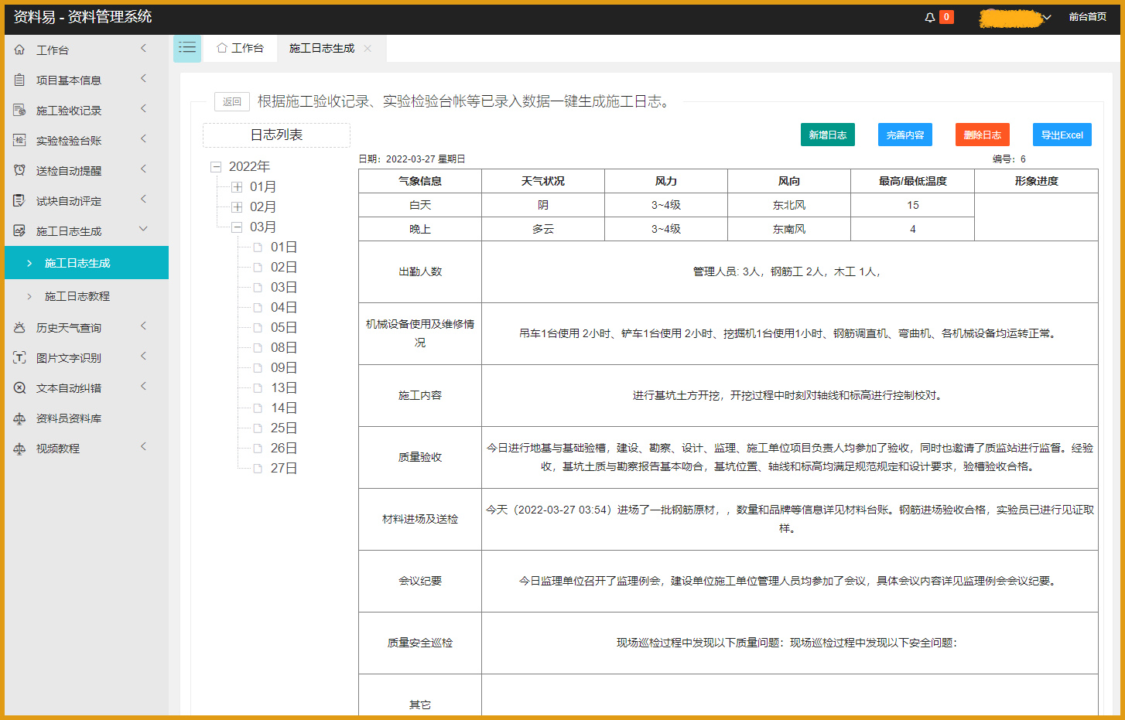The width and height of the screenshot is (1125, 720).
Task: Click the 图片文字识别 text-scan icon
Action: point(19,358)
